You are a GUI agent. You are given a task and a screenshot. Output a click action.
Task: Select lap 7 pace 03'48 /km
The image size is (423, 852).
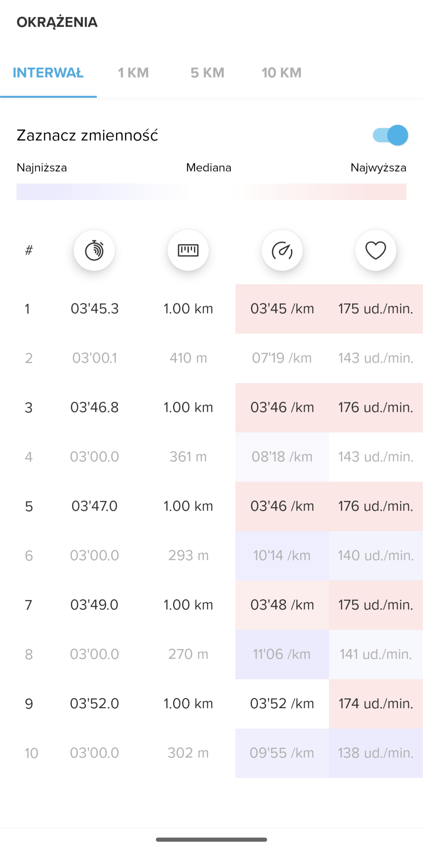click(x=282, y=605)
